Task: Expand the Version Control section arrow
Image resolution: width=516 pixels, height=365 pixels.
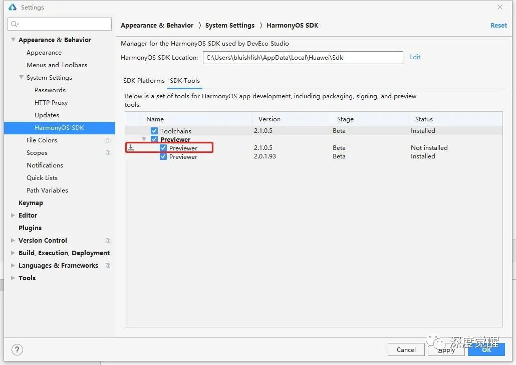Action: 13,241
